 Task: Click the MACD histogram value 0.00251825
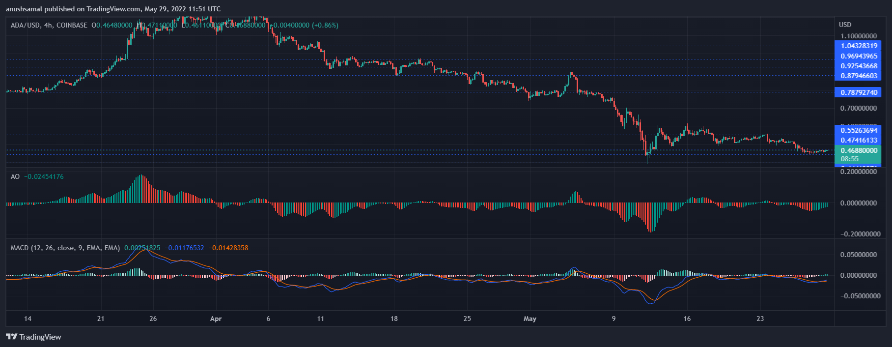click(x=142, y=248)
